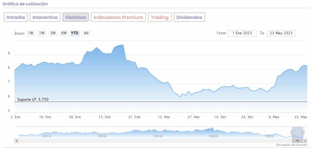Image resolution: width=313 pixels, height=150 pixels.
Task: Switch to the Interactiva tab
Action: pyautogui.click(x=45, y=17)
